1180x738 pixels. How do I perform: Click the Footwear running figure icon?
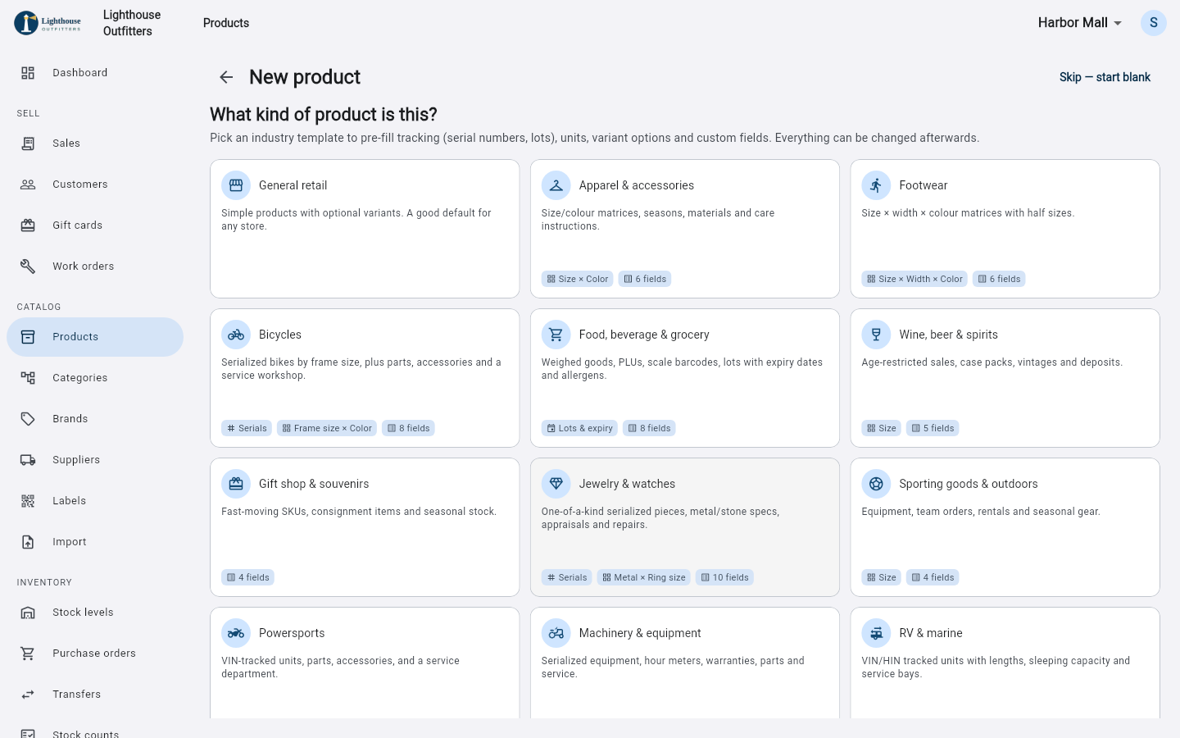(x=876, y=185)
